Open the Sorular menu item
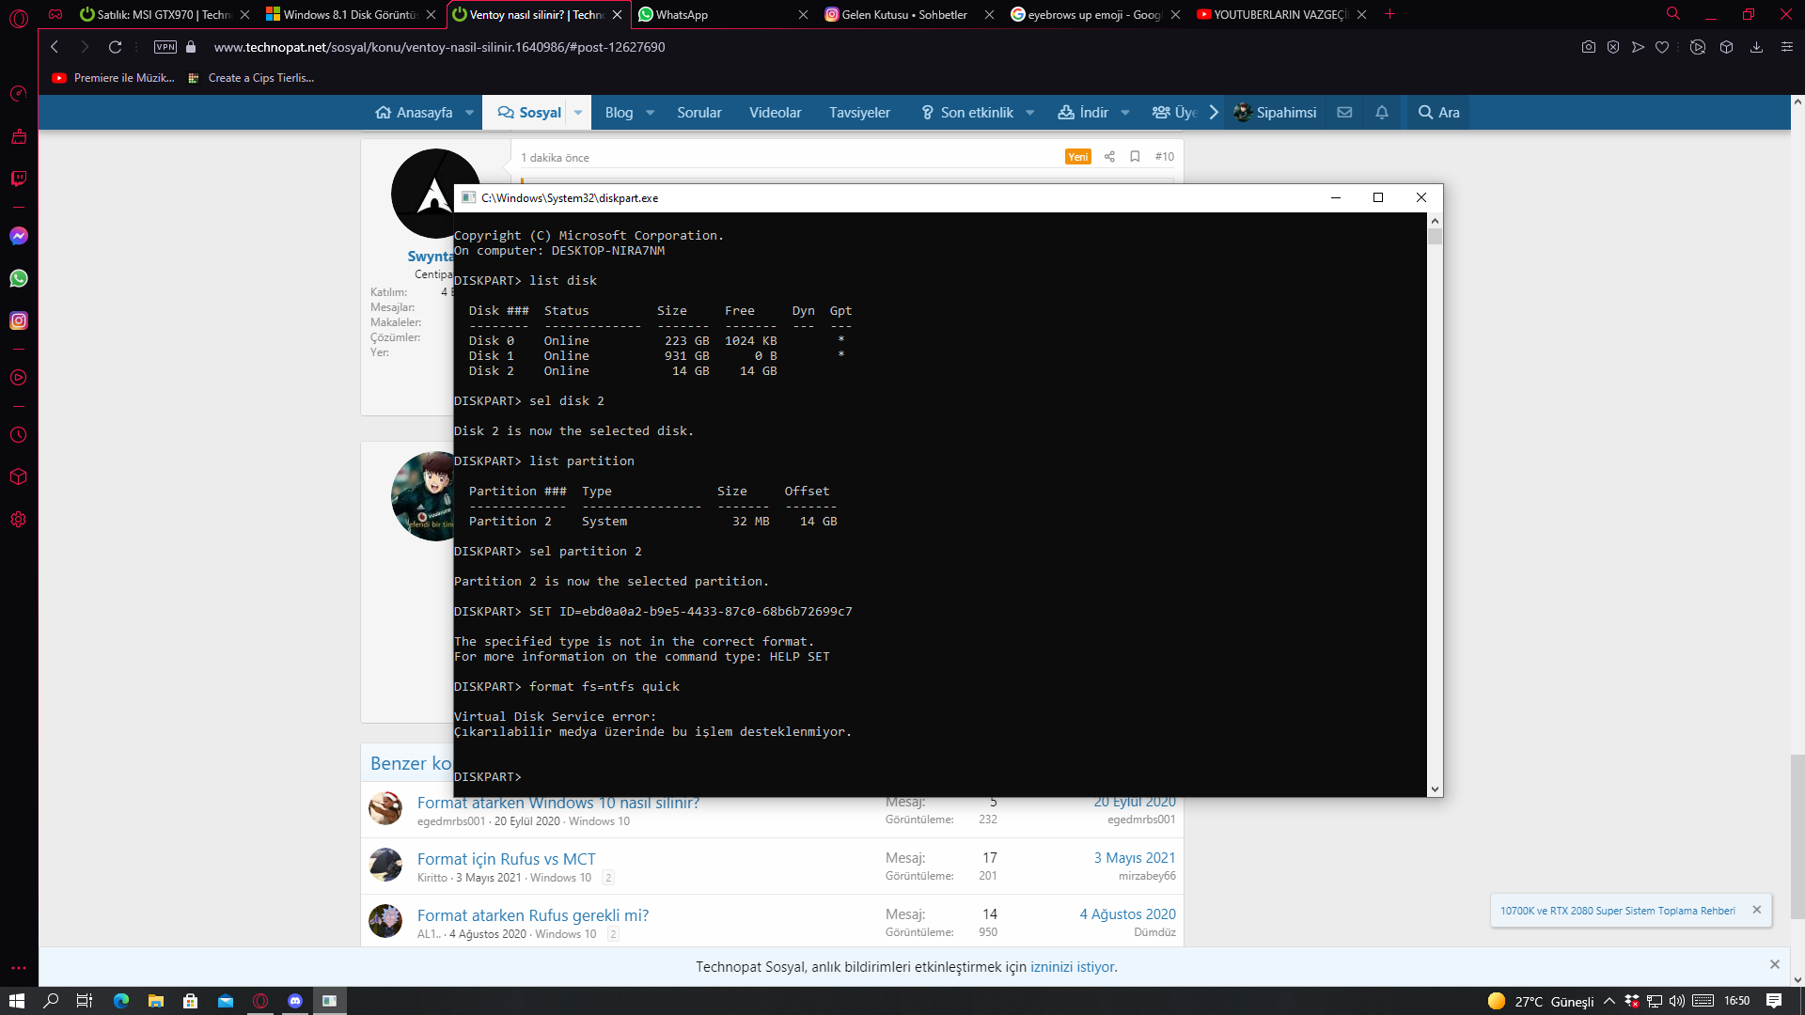 click(698, 113)
